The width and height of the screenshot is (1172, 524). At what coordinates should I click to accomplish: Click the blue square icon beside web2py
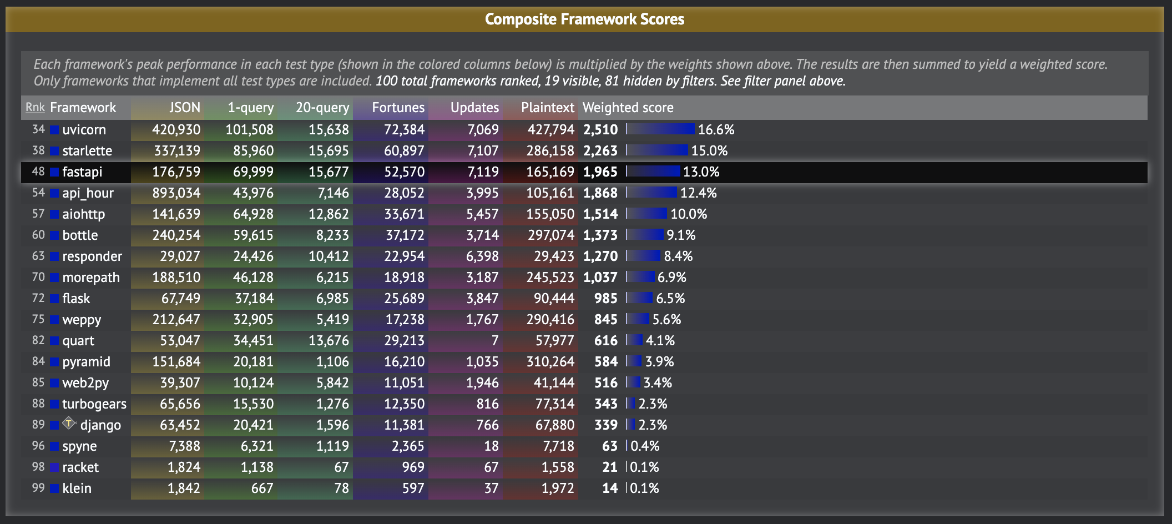click(54, 383)
